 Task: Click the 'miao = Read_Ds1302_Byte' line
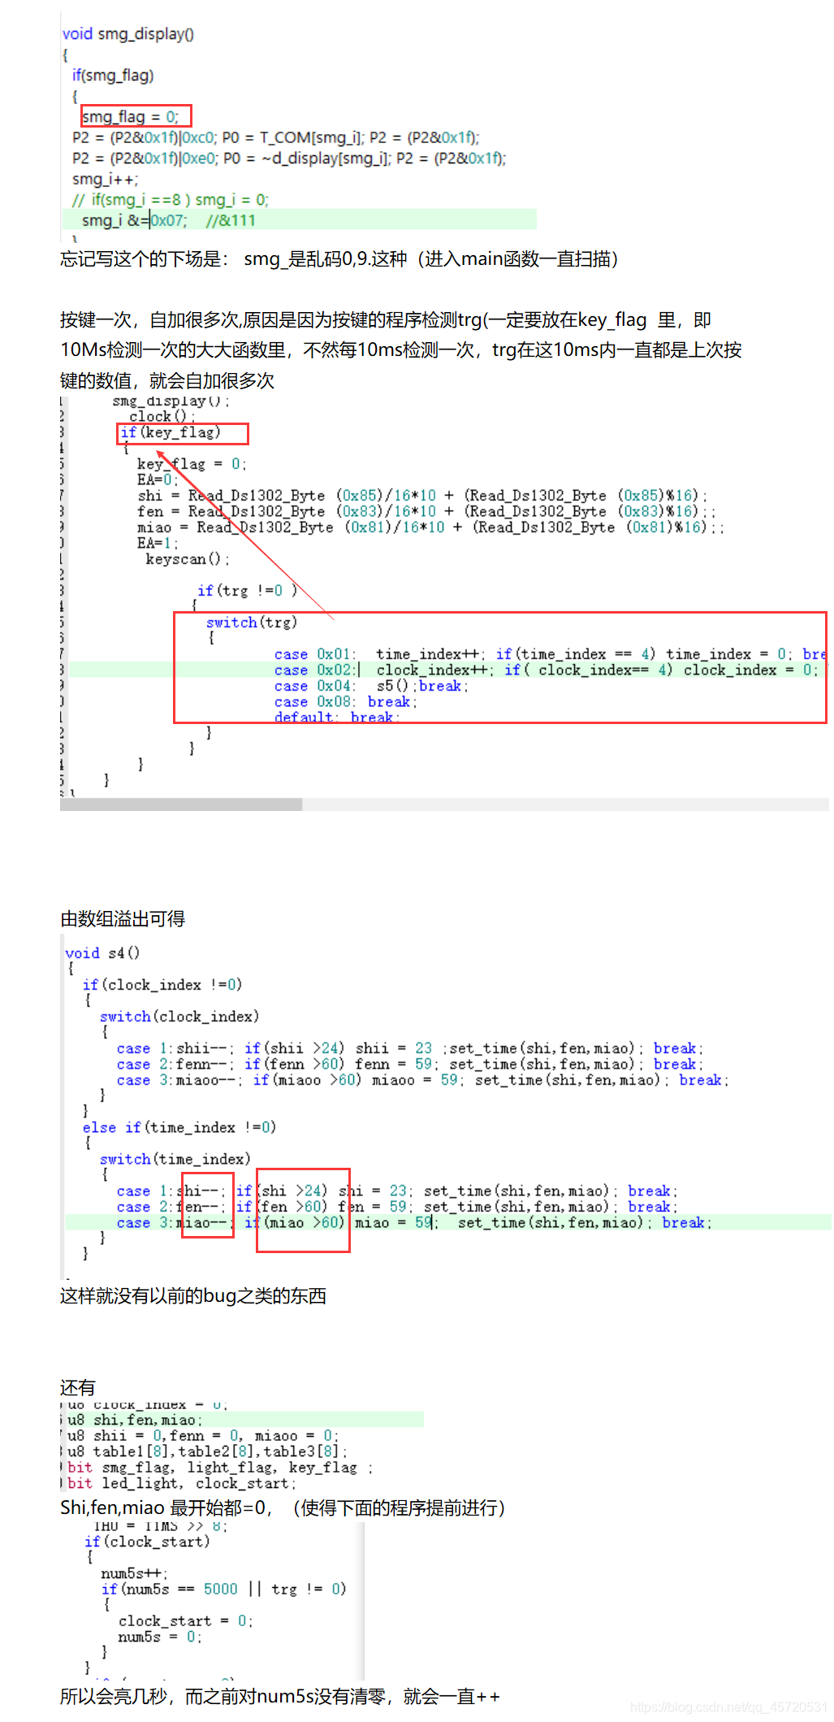[x=430, y=527]
